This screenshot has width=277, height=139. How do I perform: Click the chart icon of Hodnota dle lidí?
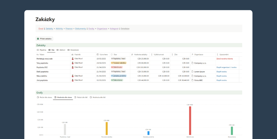91,97
